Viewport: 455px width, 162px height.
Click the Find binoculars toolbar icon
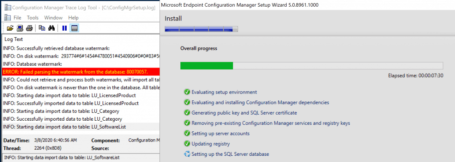point(52,28)
